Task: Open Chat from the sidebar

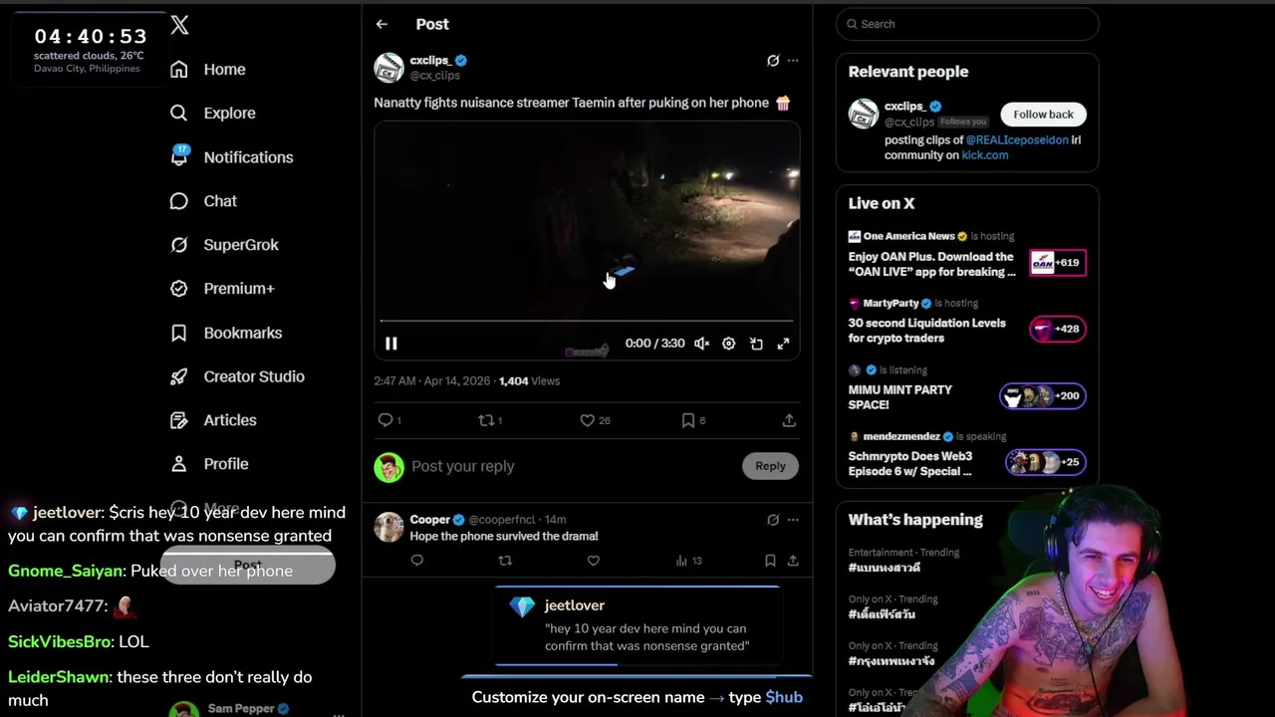Action: coord(204,201)
